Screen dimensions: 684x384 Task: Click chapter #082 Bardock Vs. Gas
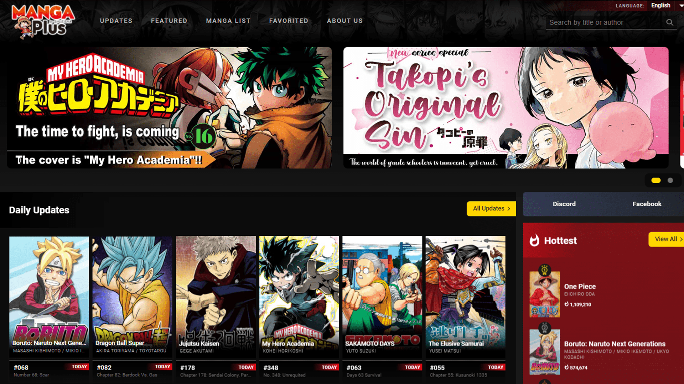click(132, 371)
